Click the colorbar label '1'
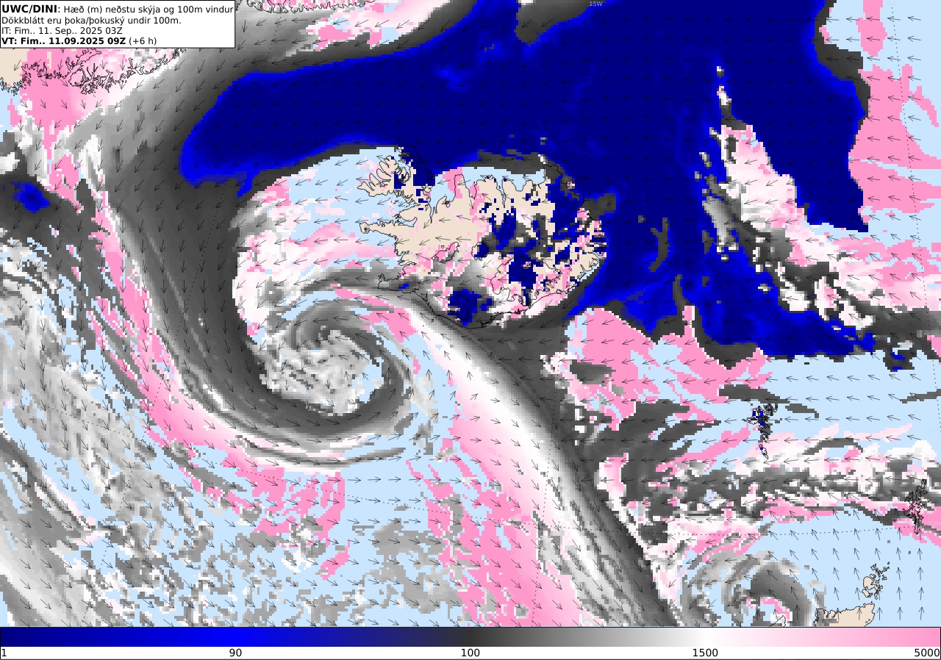Viewport: 941px width, 660px height. click(4, 653)
